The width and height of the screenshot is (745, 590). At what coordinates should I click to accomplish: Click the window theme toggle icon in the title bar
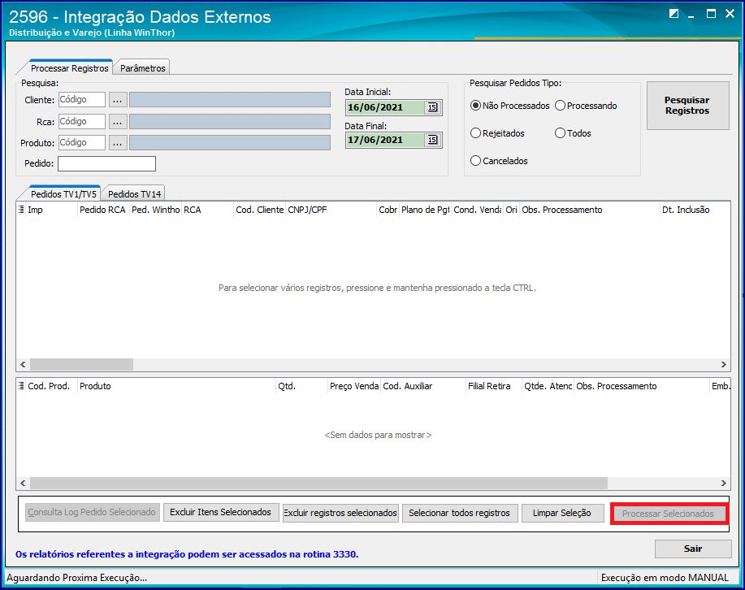click(674, 14)
